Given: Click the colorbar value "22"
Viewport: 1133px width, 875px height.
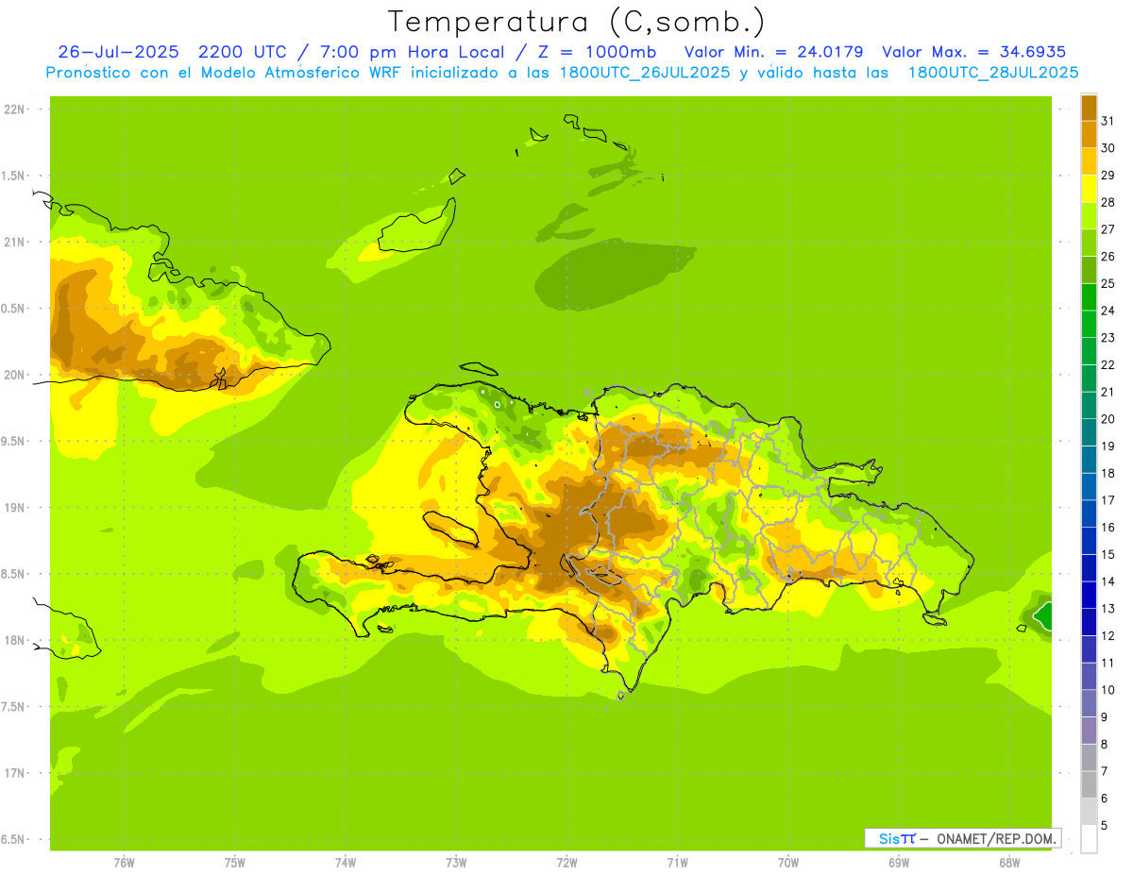Looking at the screenshot, I should tap(1108, 364).
